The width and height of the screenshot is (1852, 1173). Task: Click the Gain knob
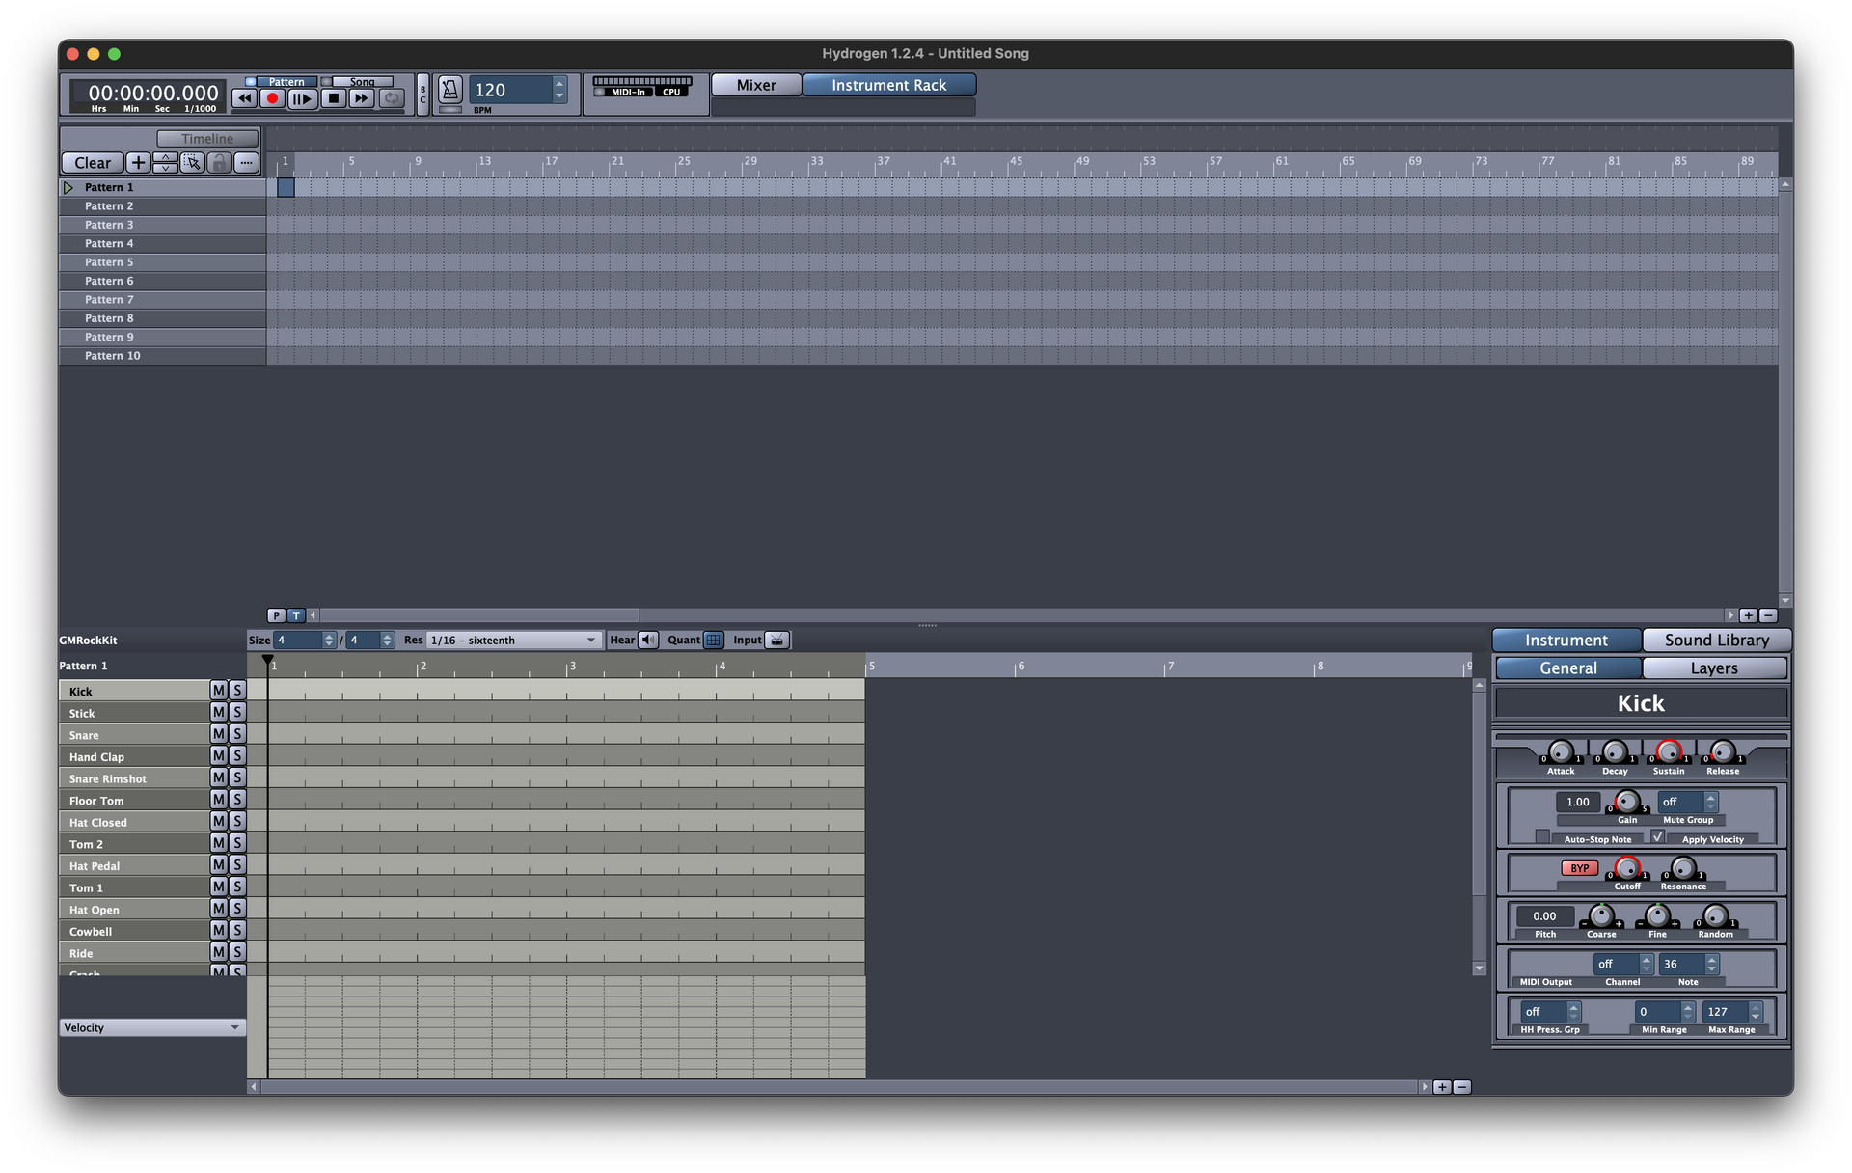click(x=1627, y=802)
